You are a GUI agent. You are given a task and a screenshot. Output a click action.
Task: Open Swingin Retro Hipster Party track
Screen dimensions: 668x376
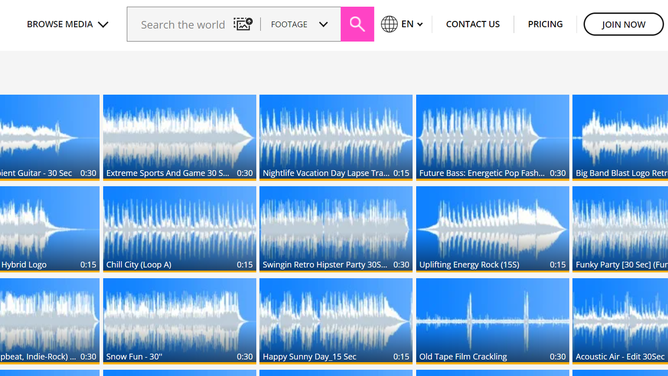tap(336, 229)
